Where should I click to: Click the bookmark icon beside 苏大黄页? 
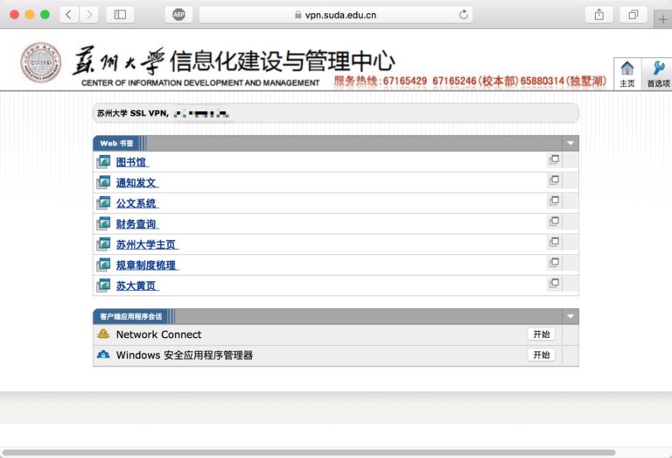pyautogui.click(x=103, y=285)
